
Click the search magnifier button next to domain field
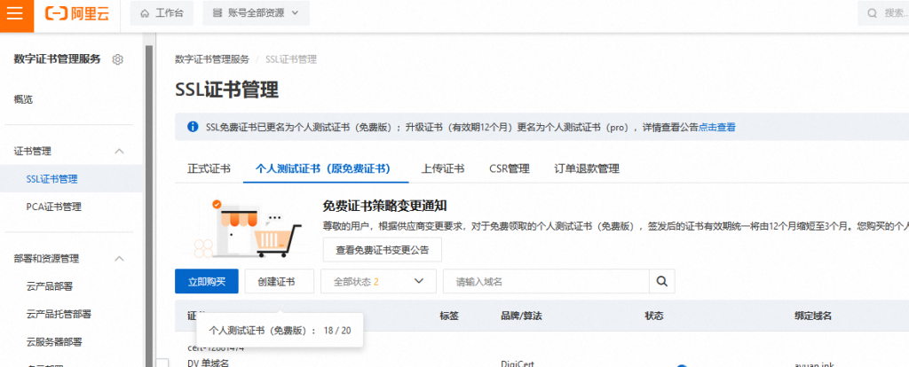pos(660,282)
